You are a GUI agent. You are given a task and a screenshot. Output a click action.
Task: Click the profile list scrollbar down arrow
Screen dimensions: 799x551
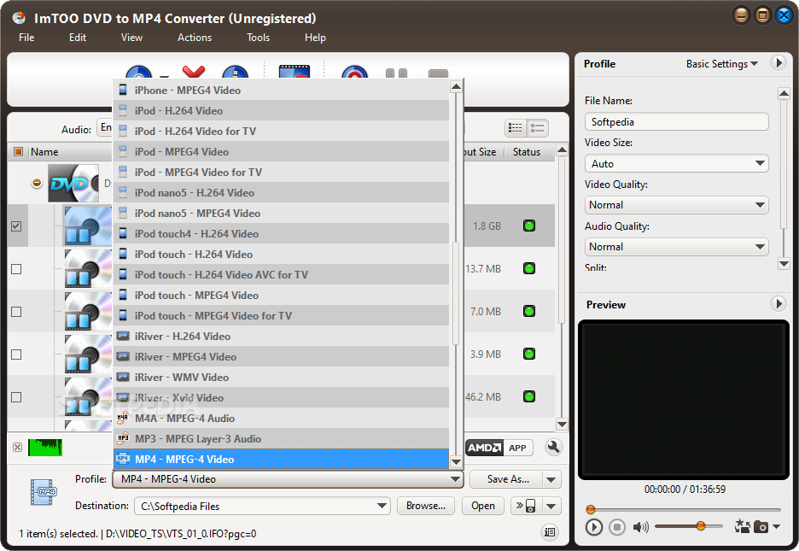pyautogui.click(x=456, y=462)
